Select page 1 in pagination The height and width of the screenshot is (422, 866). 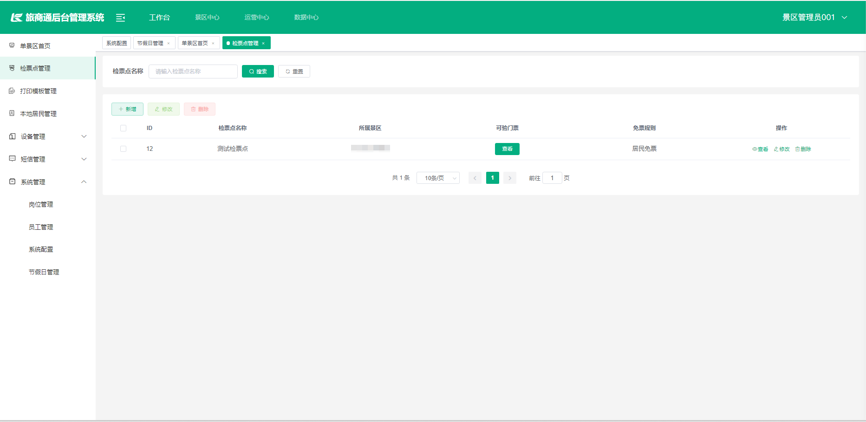[x=493, y=178]
